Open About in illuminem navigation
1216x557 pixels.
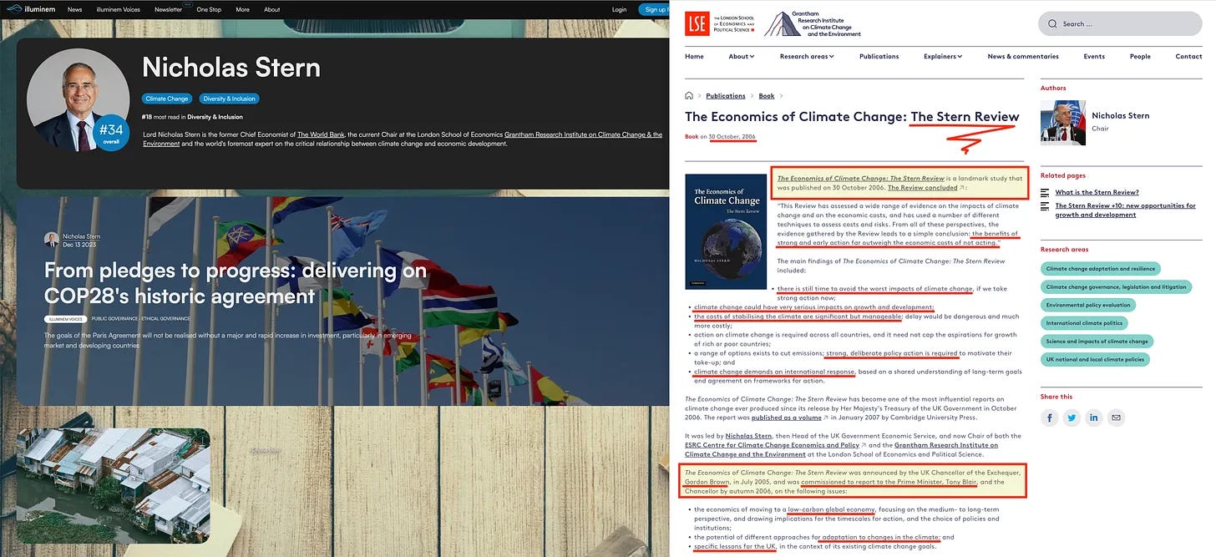pyautogui.click(x=272, y=10)
